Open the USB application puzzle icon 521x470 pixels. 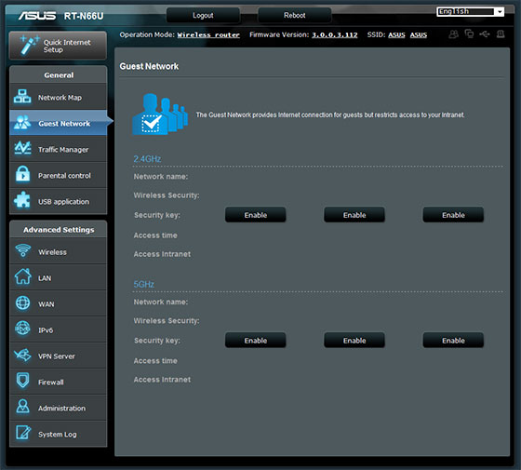22,200
